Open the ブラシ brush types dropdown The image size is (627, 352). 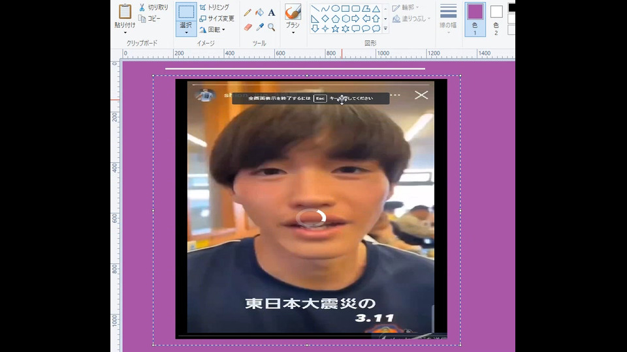[293, 33]
